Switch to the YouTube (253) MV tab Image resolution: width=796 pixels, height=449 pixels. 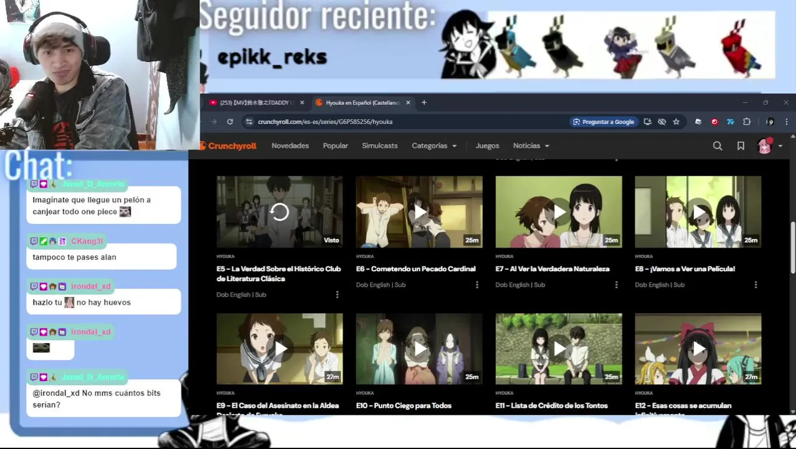pyautogui.click(x=255, y=102)
